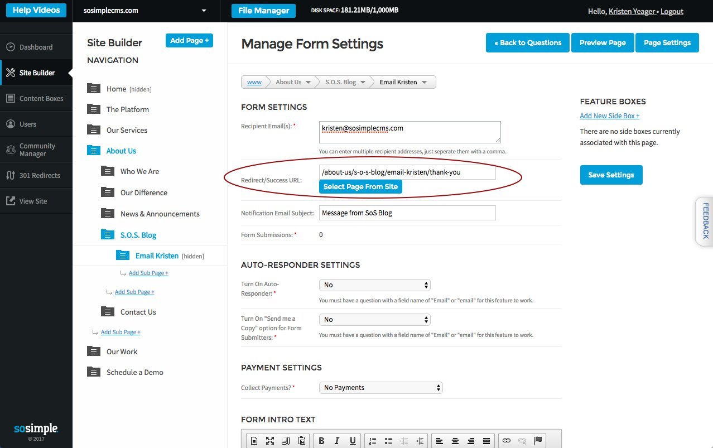Go Back to Questions
The height and width of the screenshot is (448, 713).
[x=528, y=43]
